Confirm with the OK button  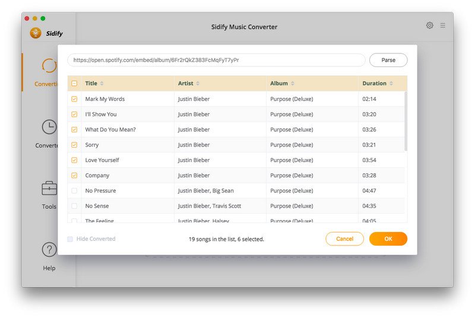pyautogui.click(x=388, y=238)
